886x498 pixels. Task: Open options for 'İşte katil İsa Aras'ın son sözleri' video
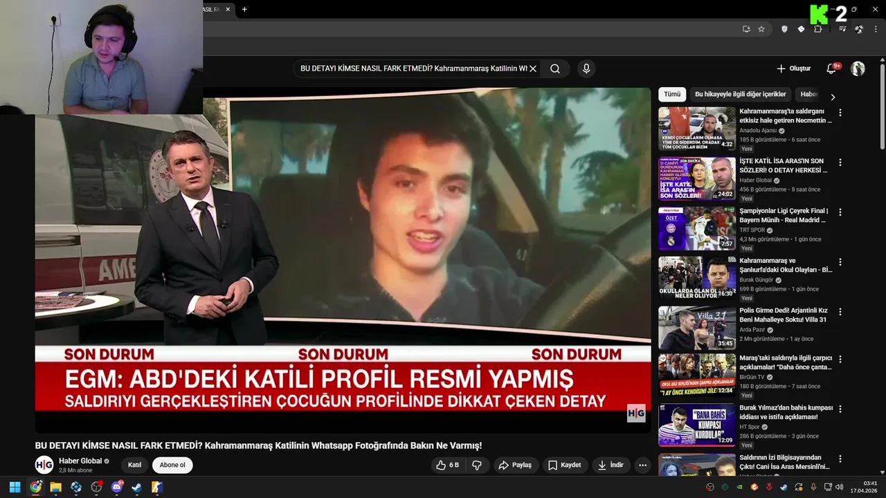click(840, 162)
